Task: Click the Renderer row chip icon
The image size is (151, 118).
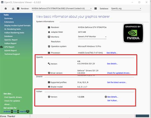Action: (49, 27)
